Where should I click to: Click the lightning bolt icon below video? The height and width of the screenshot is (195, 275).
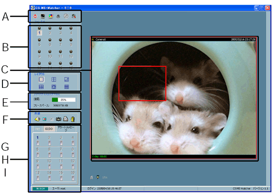click(x=98, y=177)
